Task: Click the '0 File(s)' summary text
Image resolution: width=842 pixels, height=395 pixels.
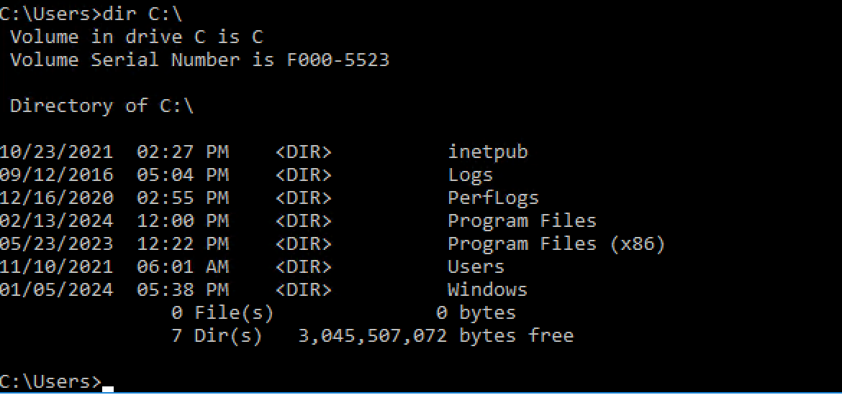Action: point(222,313)
